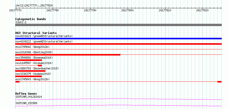Click the DGV Structural Variants track title

[36, 33]
